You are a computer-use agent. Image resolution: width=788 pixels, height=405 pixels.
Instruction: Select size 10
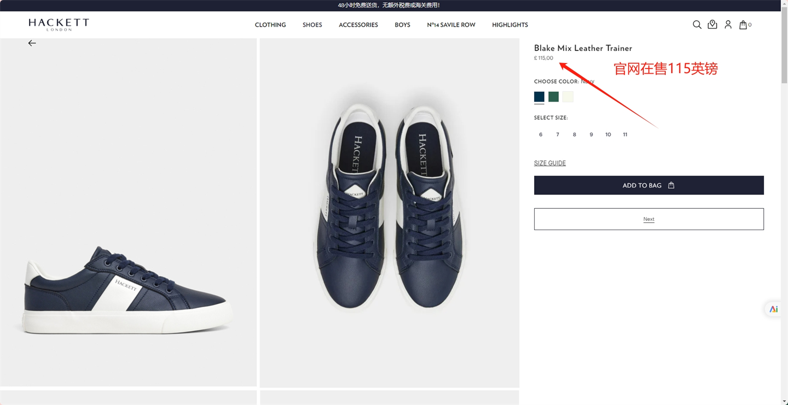pyautogui.click(x=608, y=134)
